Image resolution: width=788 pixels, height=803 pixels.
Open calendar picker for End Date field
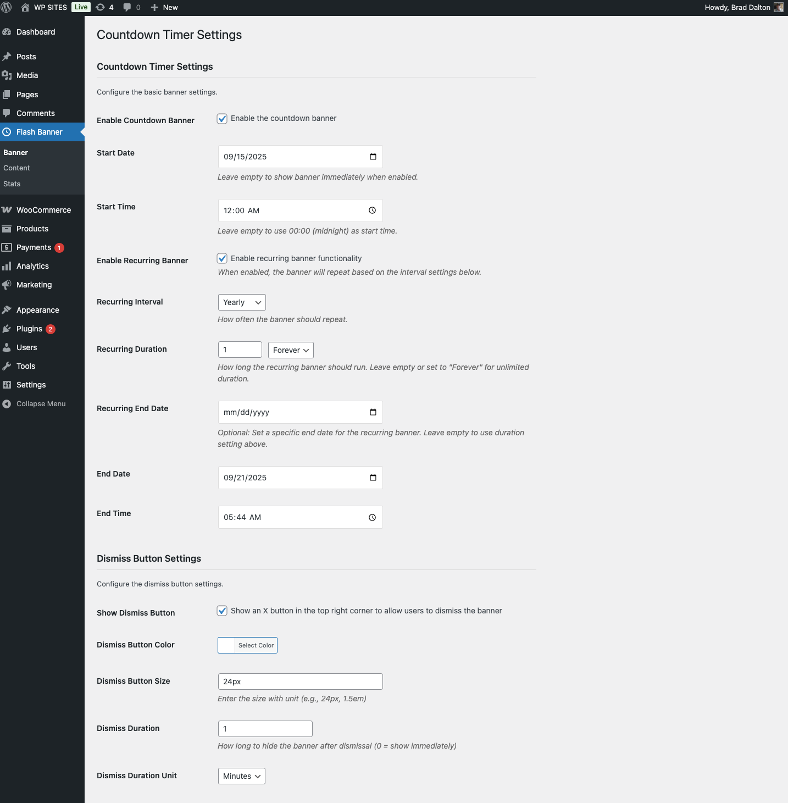(x=373, y=478)
